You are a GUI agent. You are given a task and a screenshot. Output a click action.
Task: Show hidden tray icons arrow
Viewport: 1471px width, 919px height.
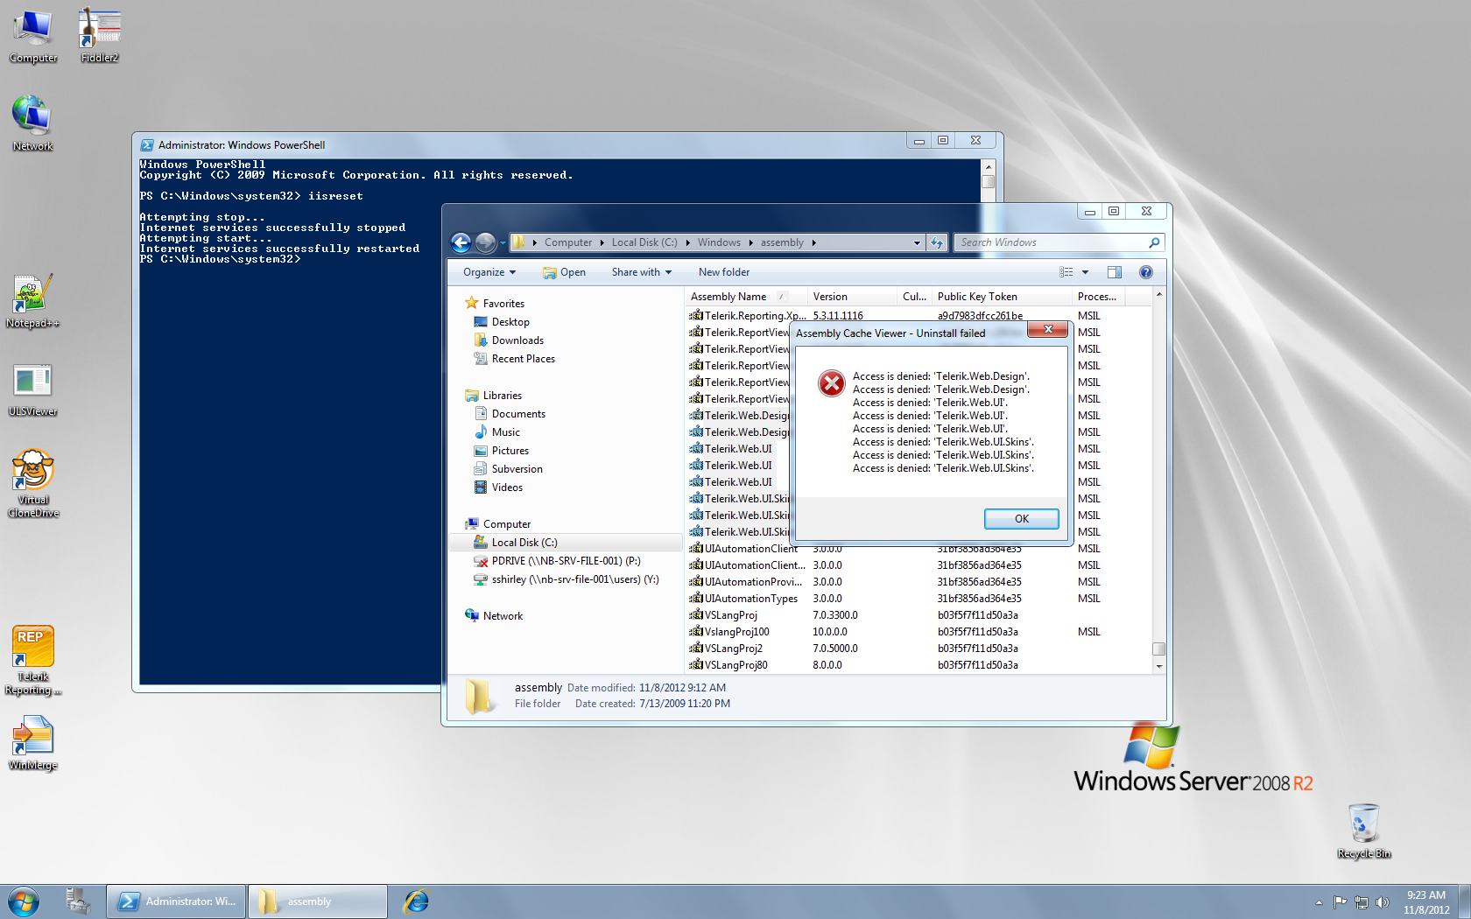[1319, 902]
